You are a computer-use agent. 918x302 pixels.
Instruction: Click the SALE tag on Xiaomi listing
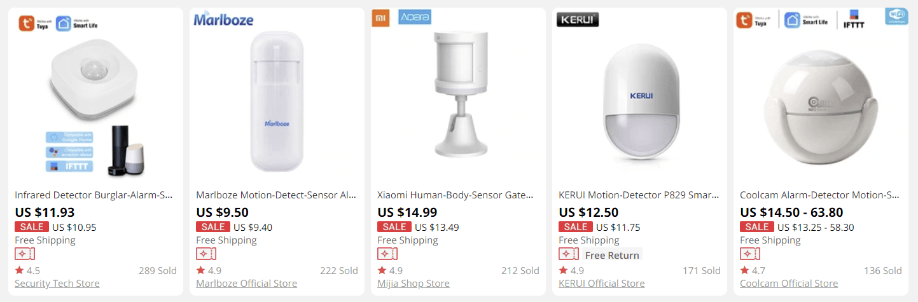394,227
